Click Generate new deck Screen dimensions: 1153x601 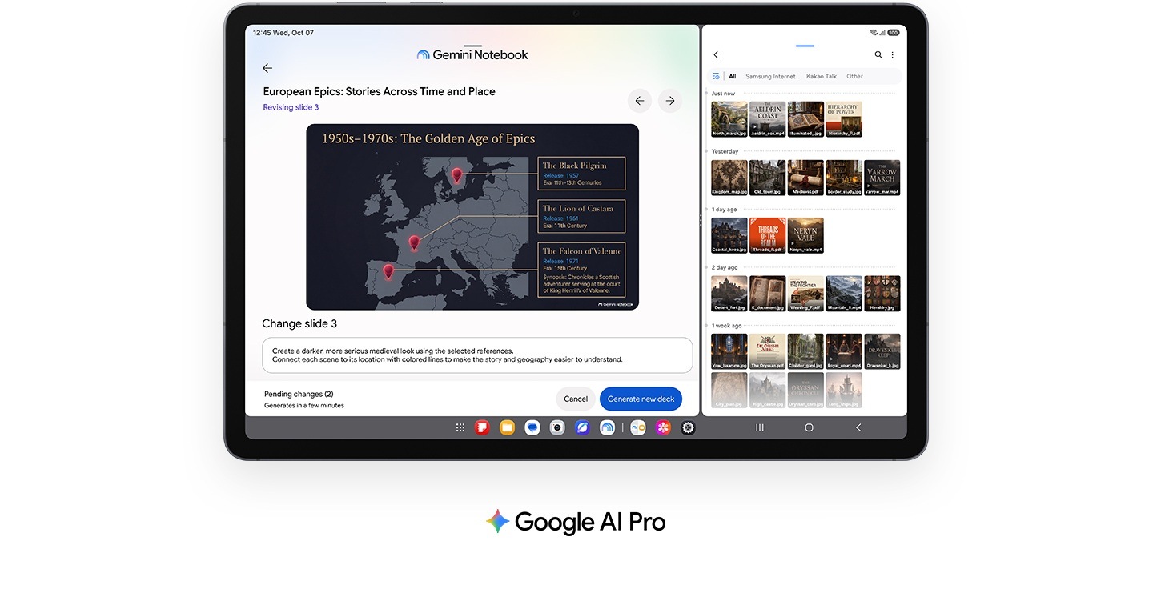click(641, 399)
